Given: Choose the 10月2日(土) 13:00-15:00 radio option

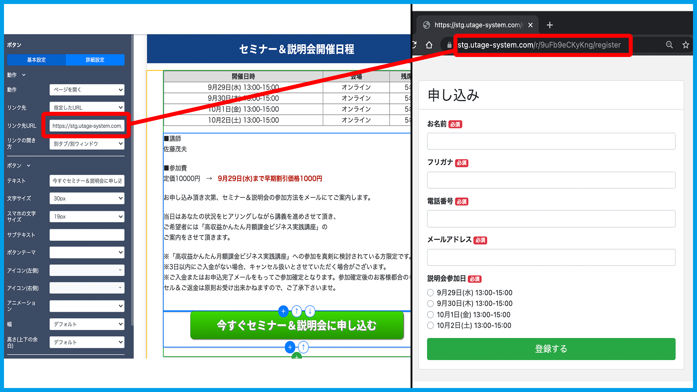Looking at the screenshot, I should pos(431,326).
